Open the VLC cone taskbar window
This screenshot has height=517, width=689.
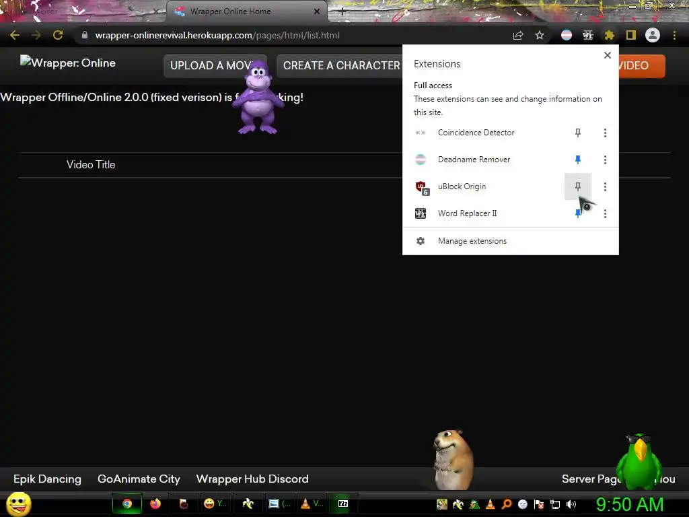pyautogui.click(x=312, y=504)
